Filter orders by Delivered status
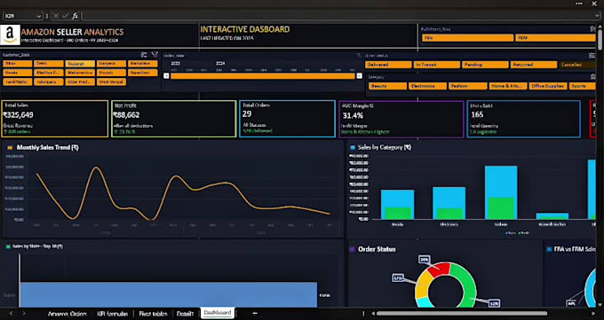This screenshot has height=320, width=604. point(388,65)
